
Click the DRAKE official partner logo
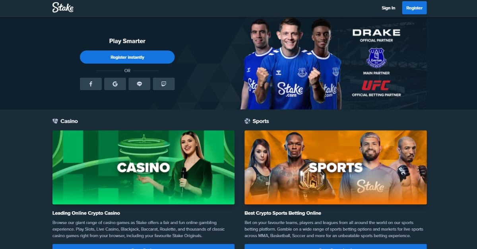click(x=376, y=33)
